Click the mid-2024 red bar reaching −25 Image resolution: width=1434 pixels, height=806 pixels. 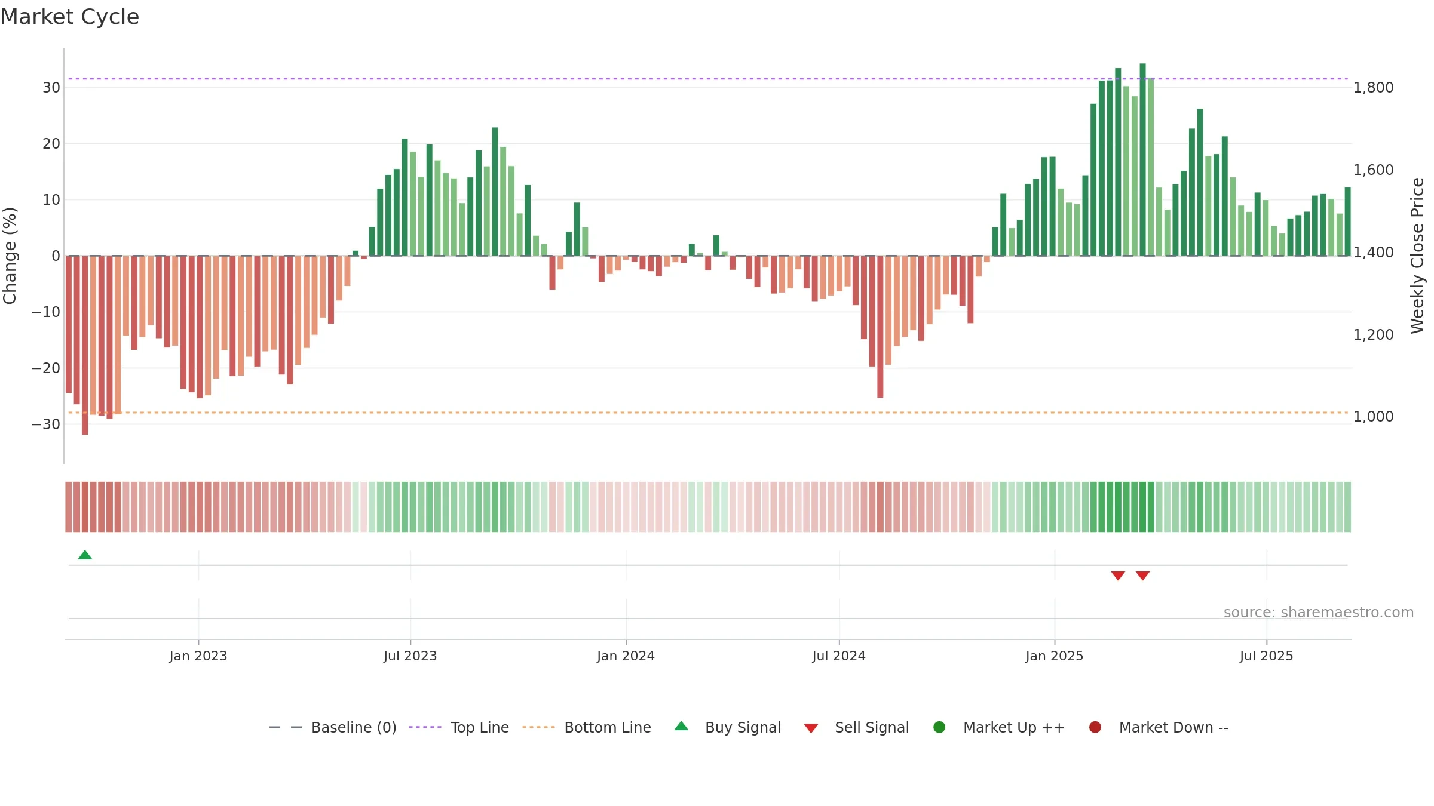(880, 327)
